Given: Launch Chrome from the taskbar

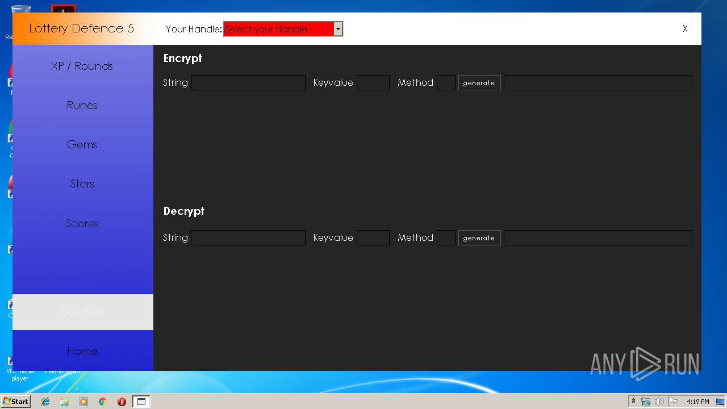Looking at the screenshot, I should (103, 402).
